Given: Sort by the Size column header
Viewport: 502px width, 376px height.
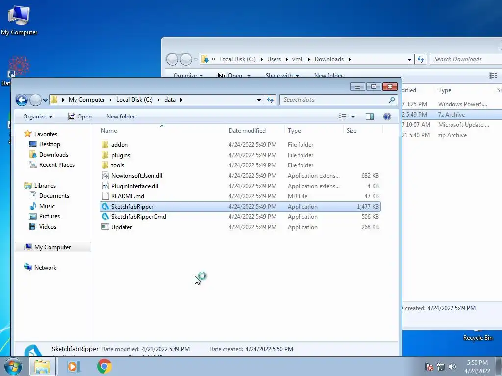Looking at the screenshot, I should tap(363, 130).
